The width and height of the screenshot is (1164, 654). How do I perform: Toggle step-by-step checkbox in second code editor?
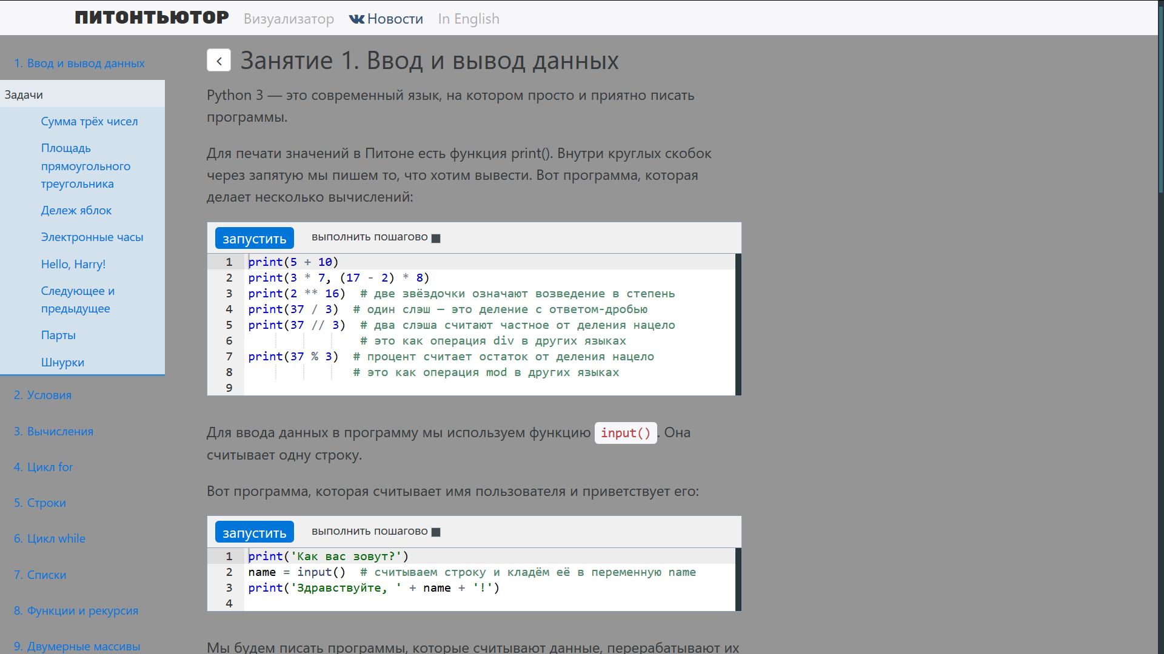point(436,532)
